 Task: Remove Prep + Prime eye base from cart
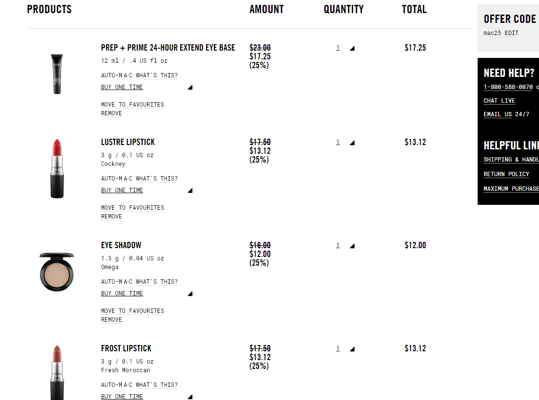tap(112, 113)
